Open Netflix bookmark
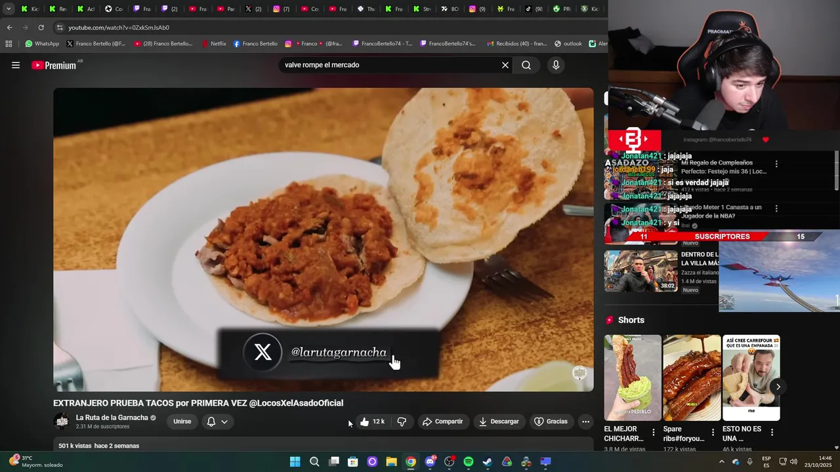The width and height of the screenshot is (840, 472). pyautogui.click(x=213, y=44)
